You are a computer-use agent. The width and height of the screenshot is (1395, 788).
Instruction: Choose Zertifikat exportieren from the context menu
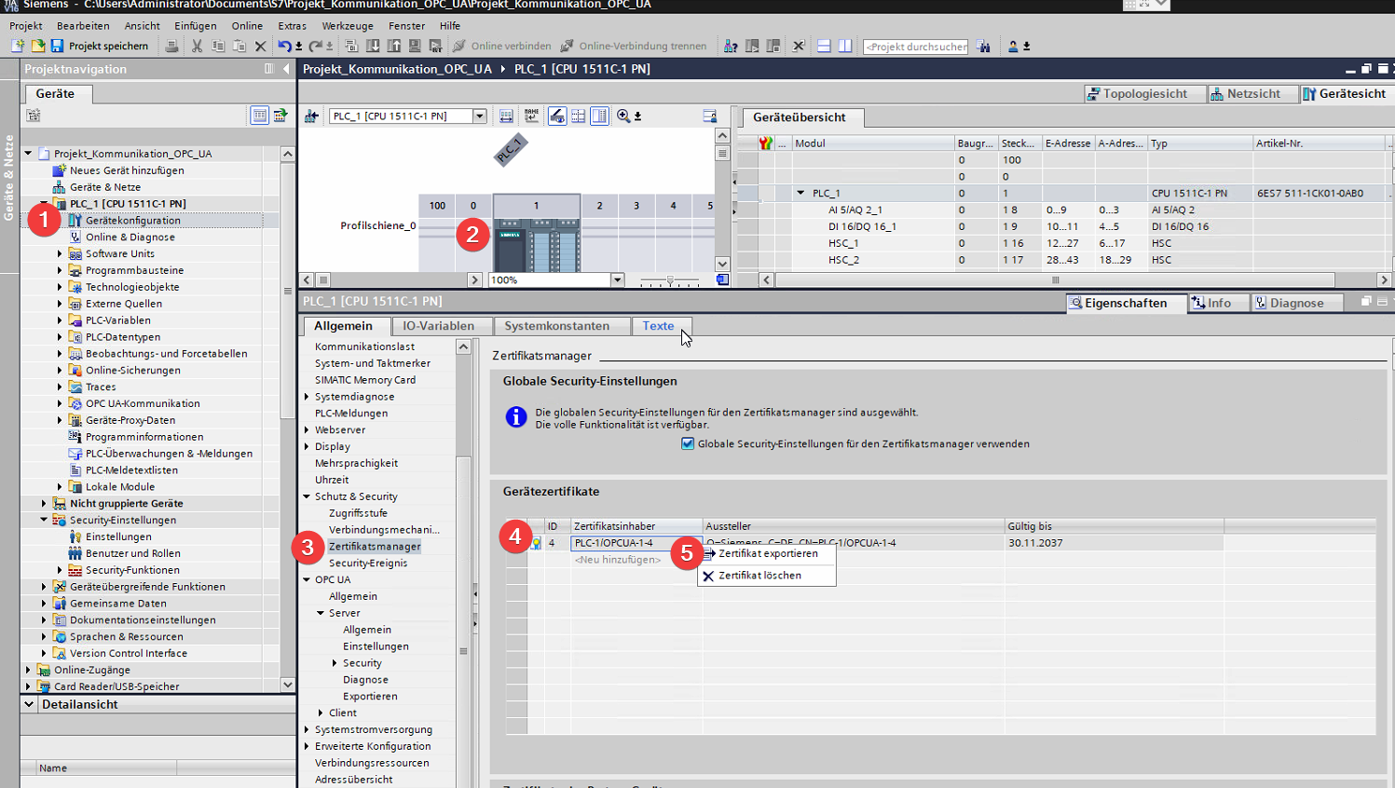pos(767,553)
